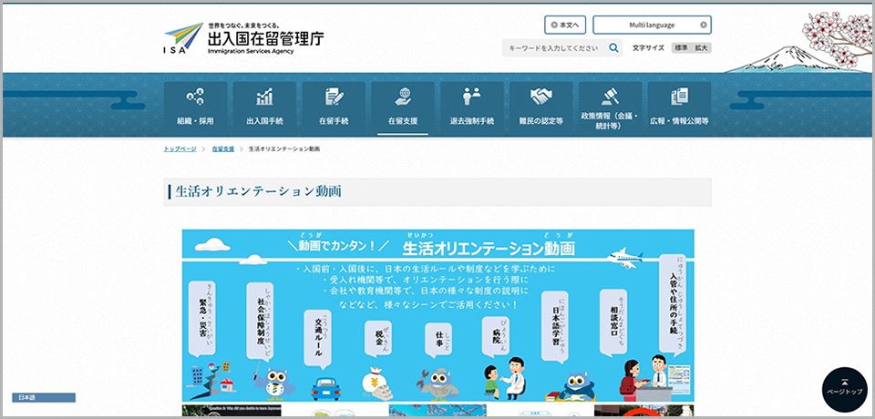Screen dimensions: 875x419
Task: Click the 在留支援 globe hand icon
Action: point(403,97)
